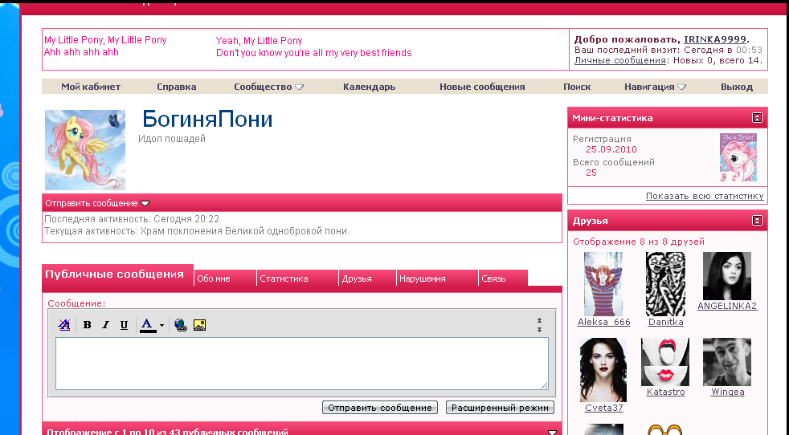
Task: Click Cveta37 avatar thumbnail
Action: pos(603,370)
